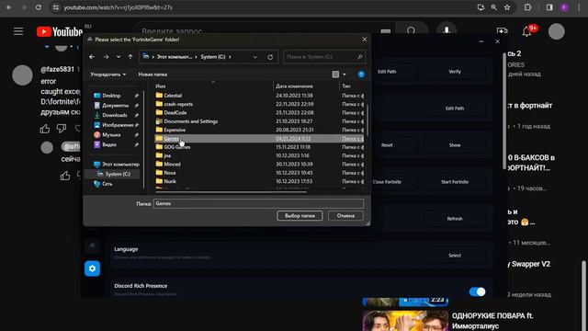Open the dialog help icon
Screen dimensions: 588x331
(361, 74)
